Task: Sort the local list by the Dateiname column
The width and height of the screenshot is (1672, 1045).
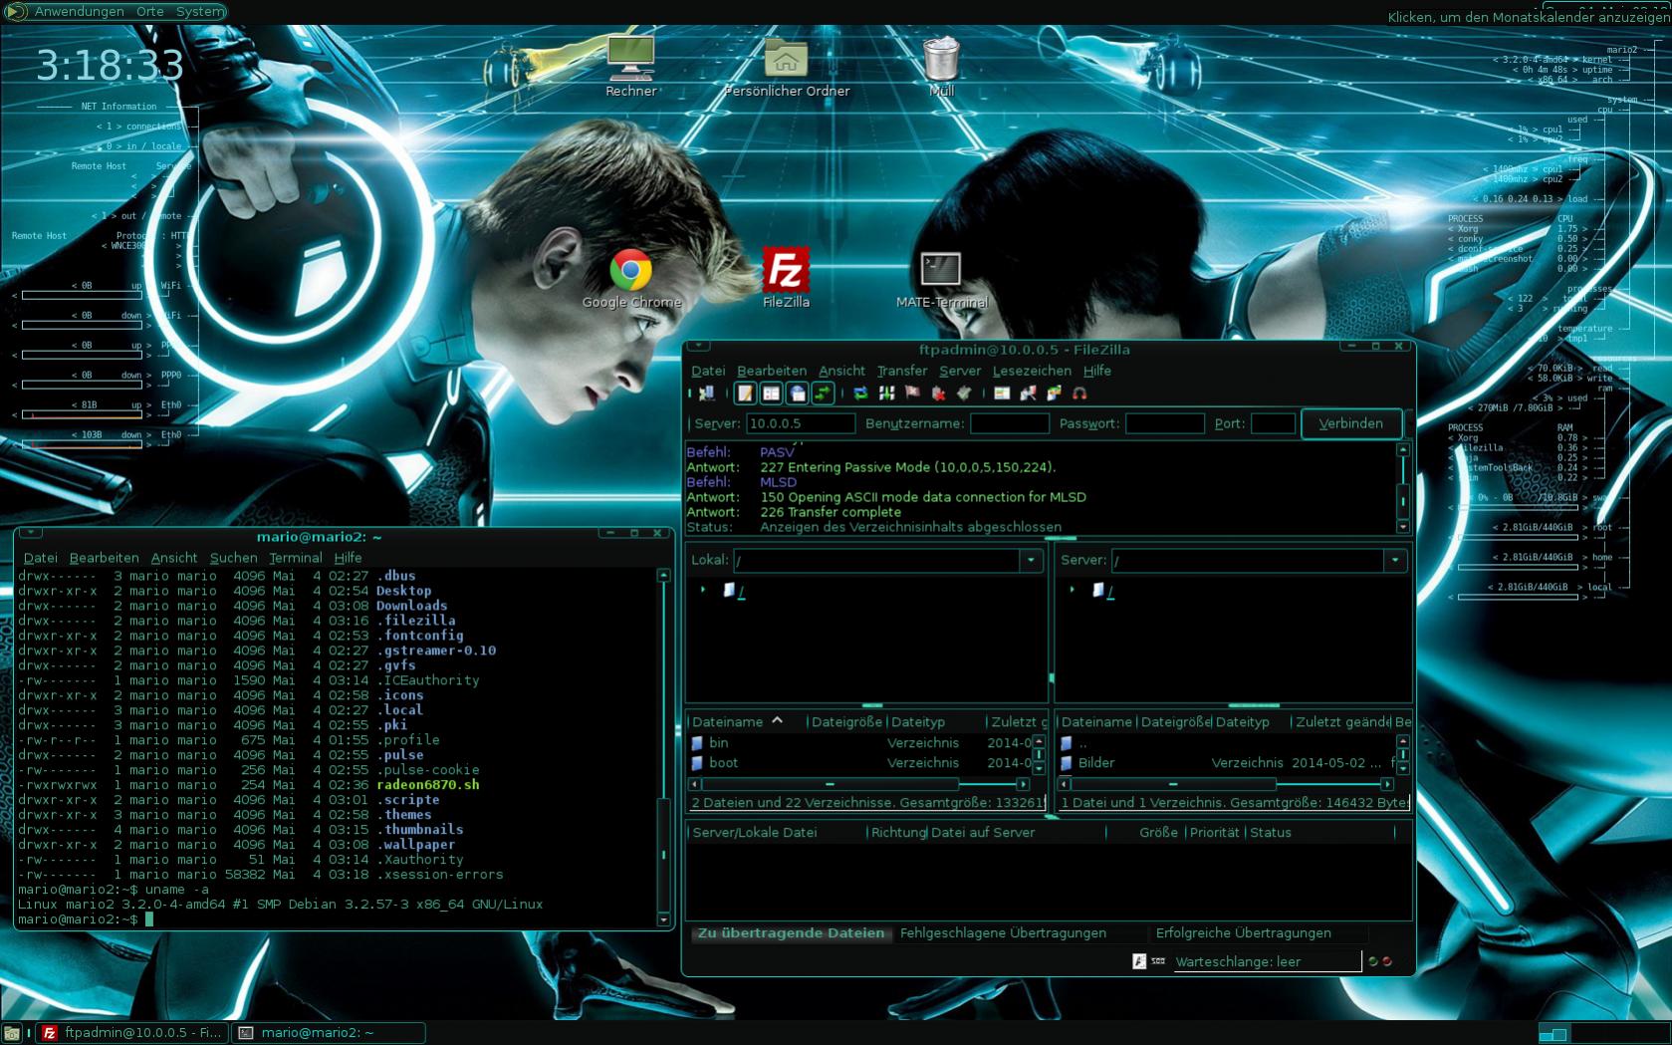Action: coord(747,722)
